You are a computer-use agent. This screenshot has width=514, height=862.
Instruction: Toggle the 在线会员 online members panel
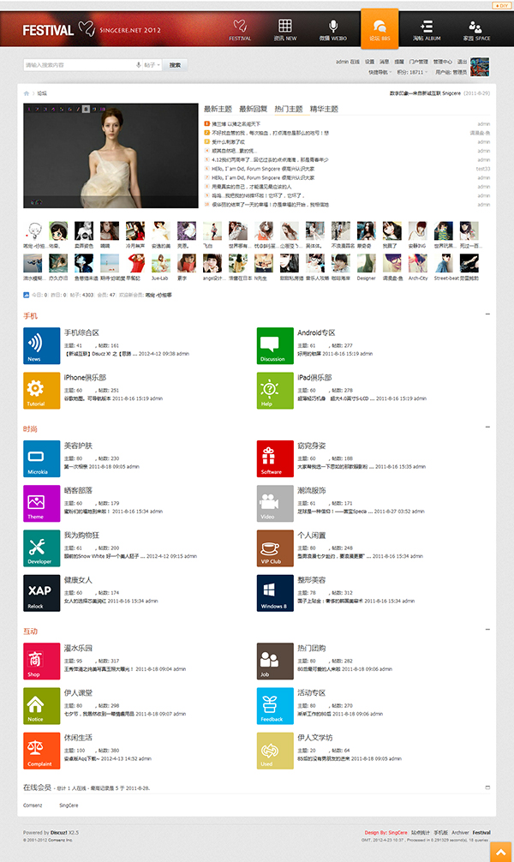click(487, 787)
